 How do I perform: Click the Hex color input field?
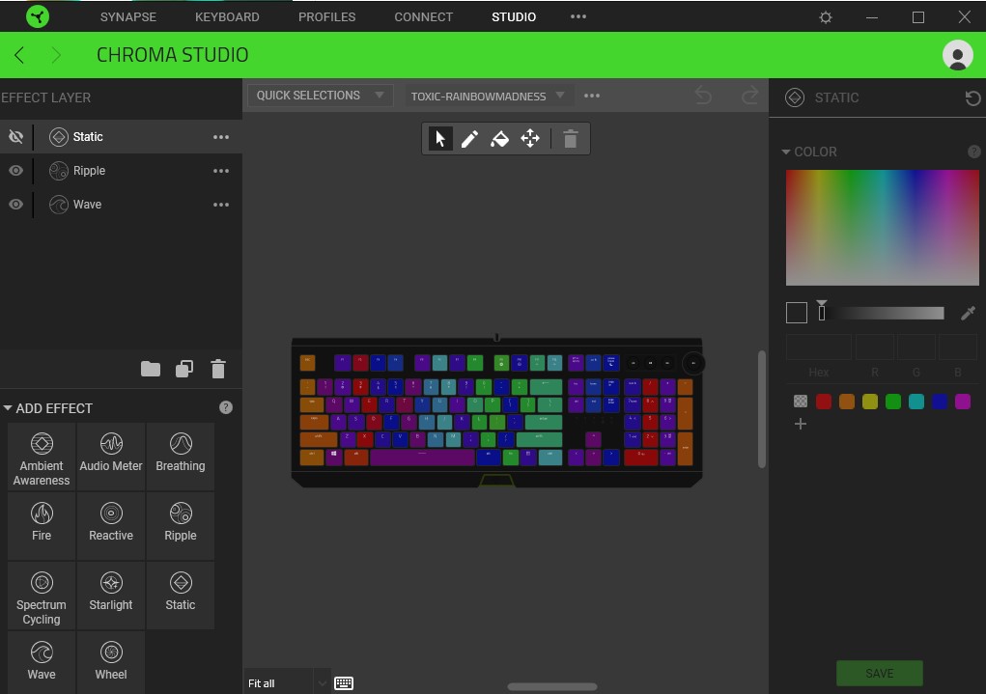tap(819, 347)
